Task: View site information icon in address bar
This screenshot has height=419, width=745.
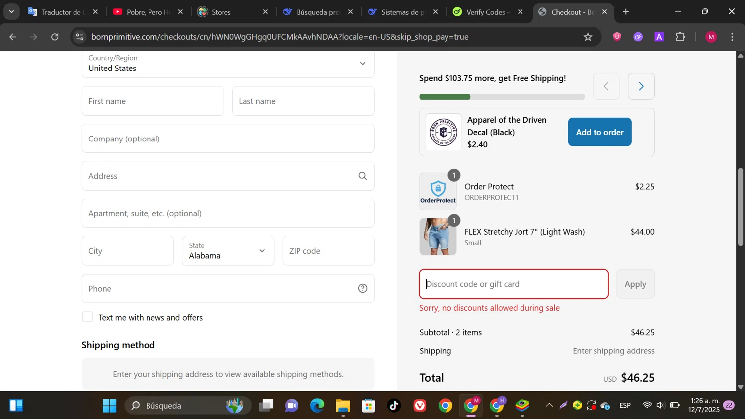Action: 79,37
